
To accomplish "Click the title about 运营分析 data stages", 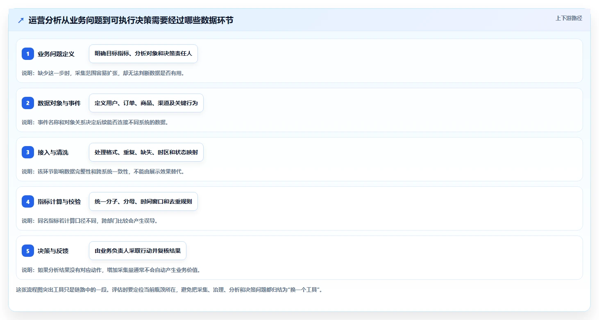I will coord(131,20).
